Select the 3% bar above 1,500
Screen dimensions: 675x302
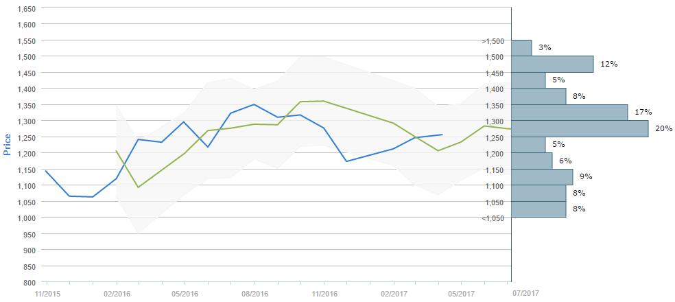click(x=521, y=48)
